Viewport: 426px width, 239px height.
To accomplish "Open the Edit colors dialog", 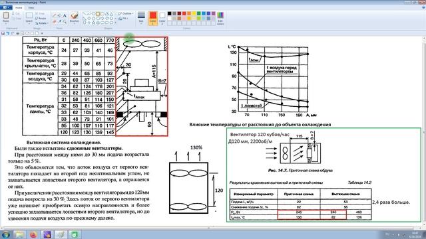I will click(220, 18).
